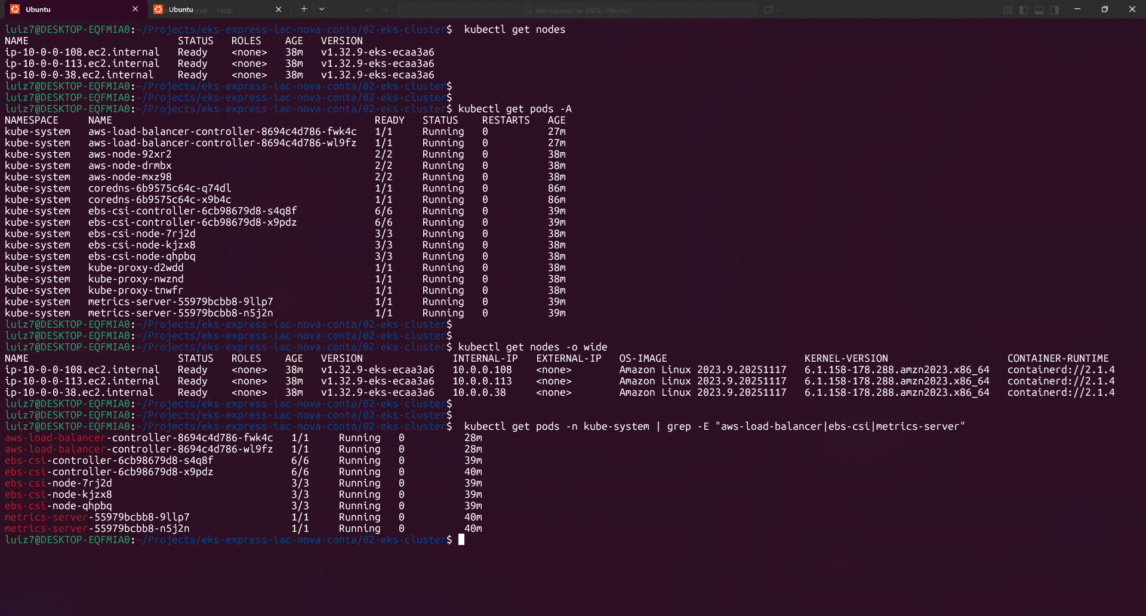Click the faint back navigation arrow
The image size is (1146, 616).
tap(369, 10)
